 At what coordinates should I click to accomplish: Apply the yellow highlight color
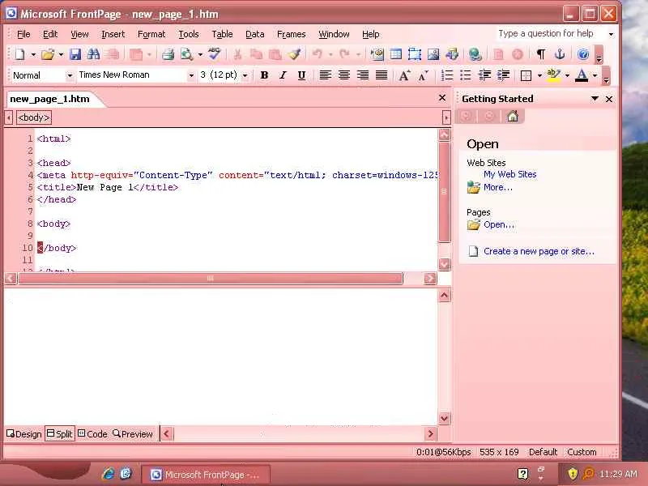[554, 75]
